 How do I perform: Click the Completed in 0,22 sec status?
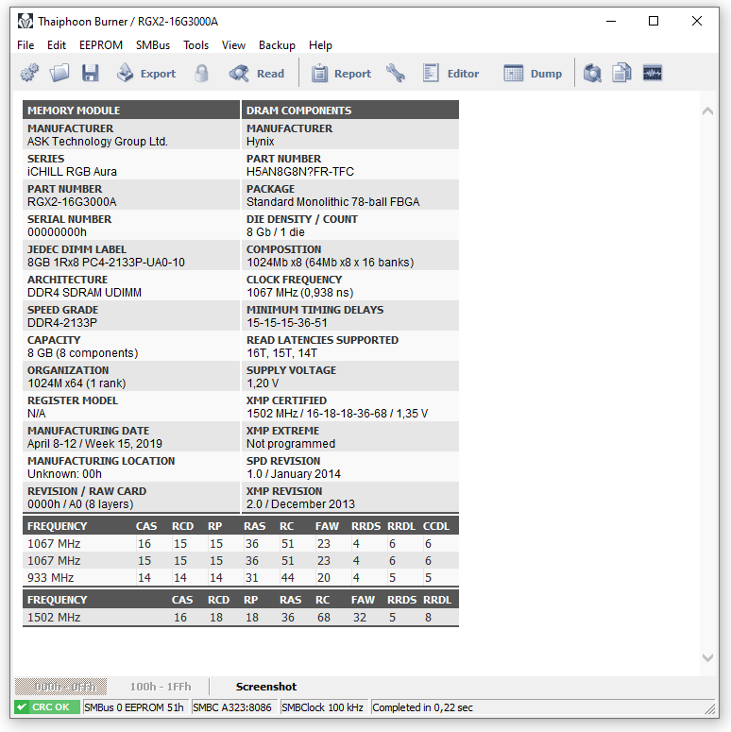[422, 707]
